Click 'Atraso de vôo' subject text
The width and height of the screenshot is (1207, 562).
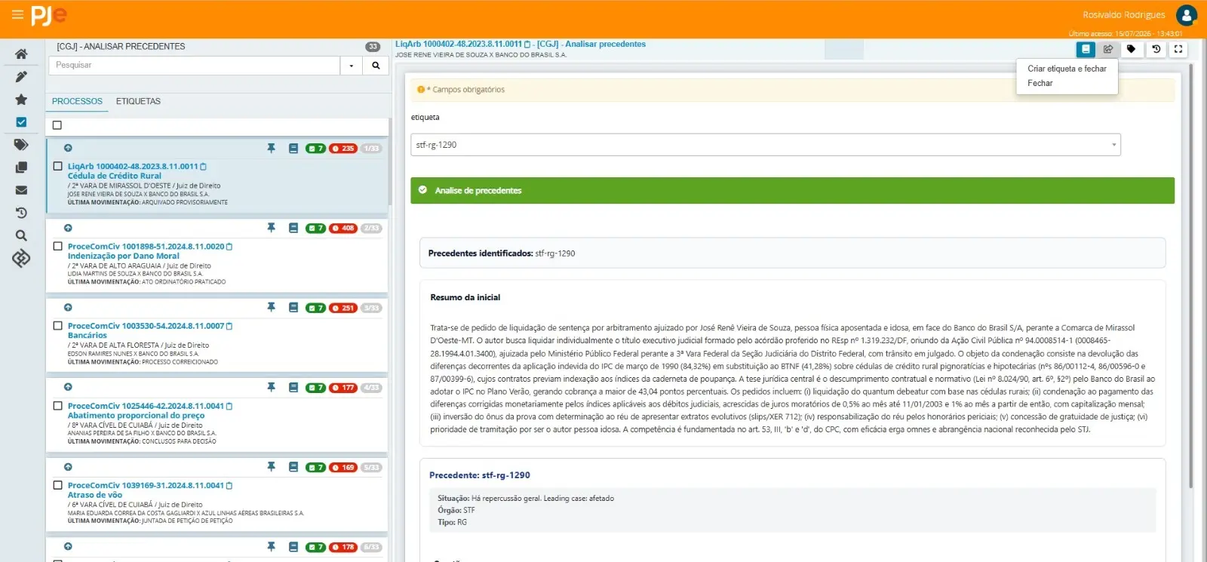tap(95, 495)
